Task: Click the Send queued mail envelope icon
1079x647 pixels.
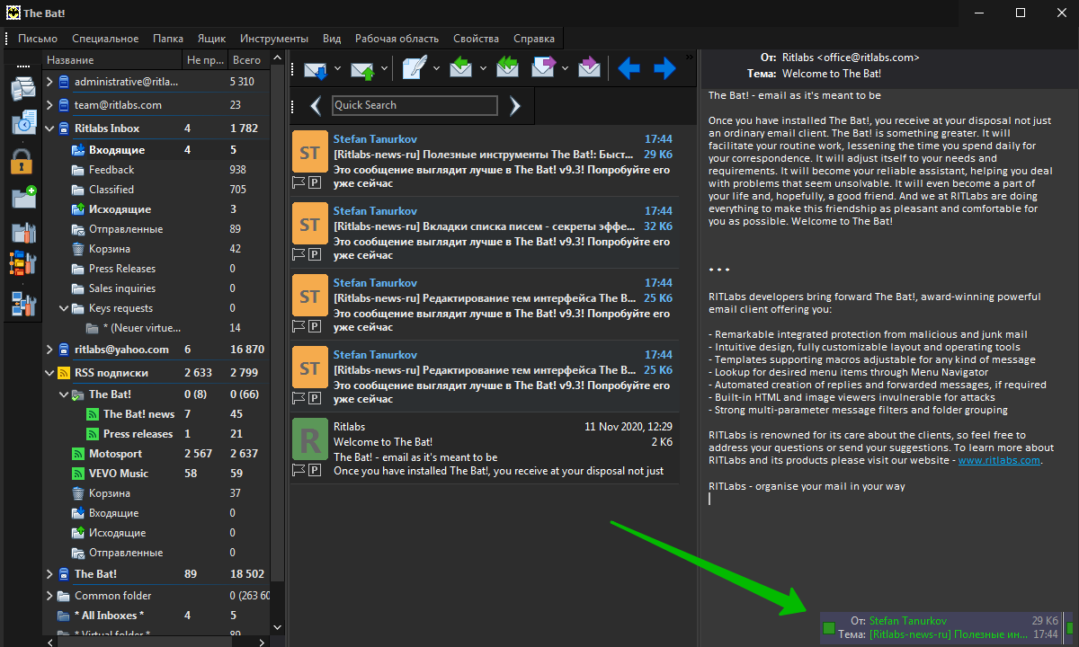Action: tap(363, 69)
